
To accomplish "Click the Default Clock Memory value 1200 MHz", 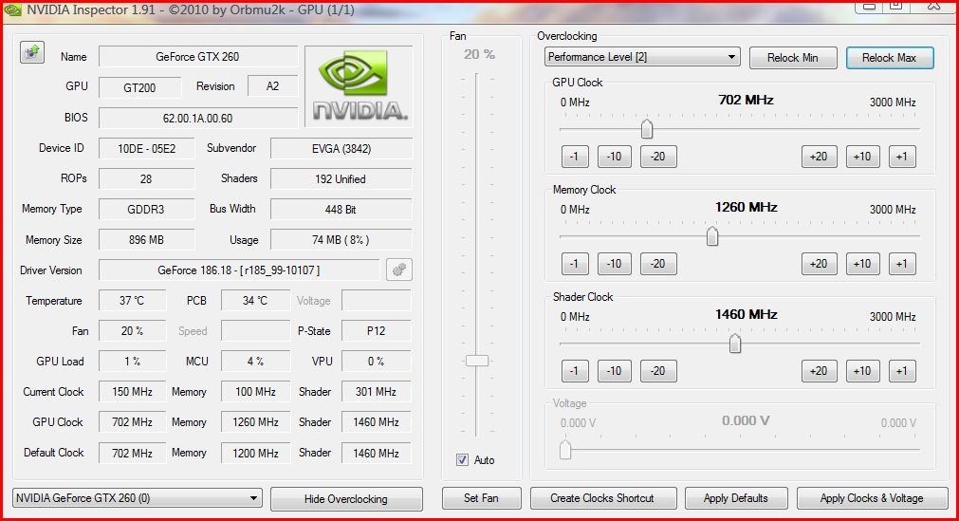I will pos(255,453).
